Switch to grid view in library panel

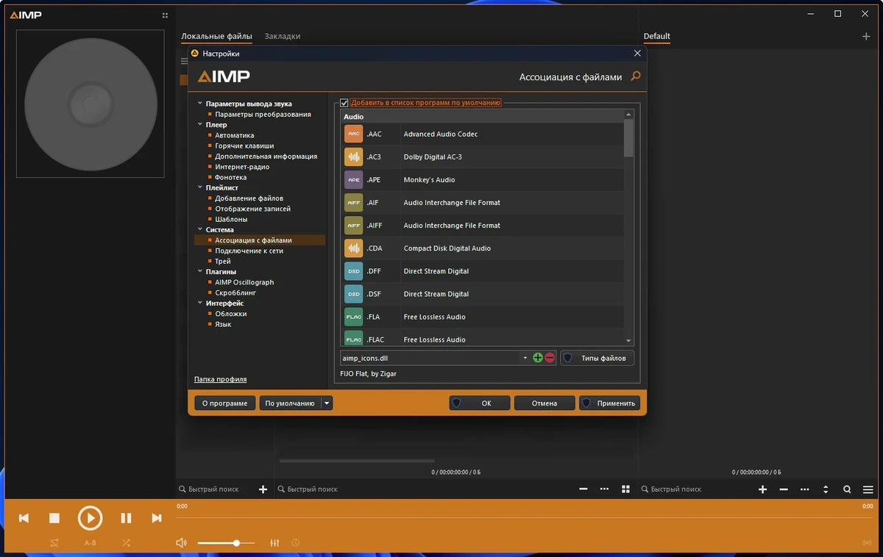point(625,489)
